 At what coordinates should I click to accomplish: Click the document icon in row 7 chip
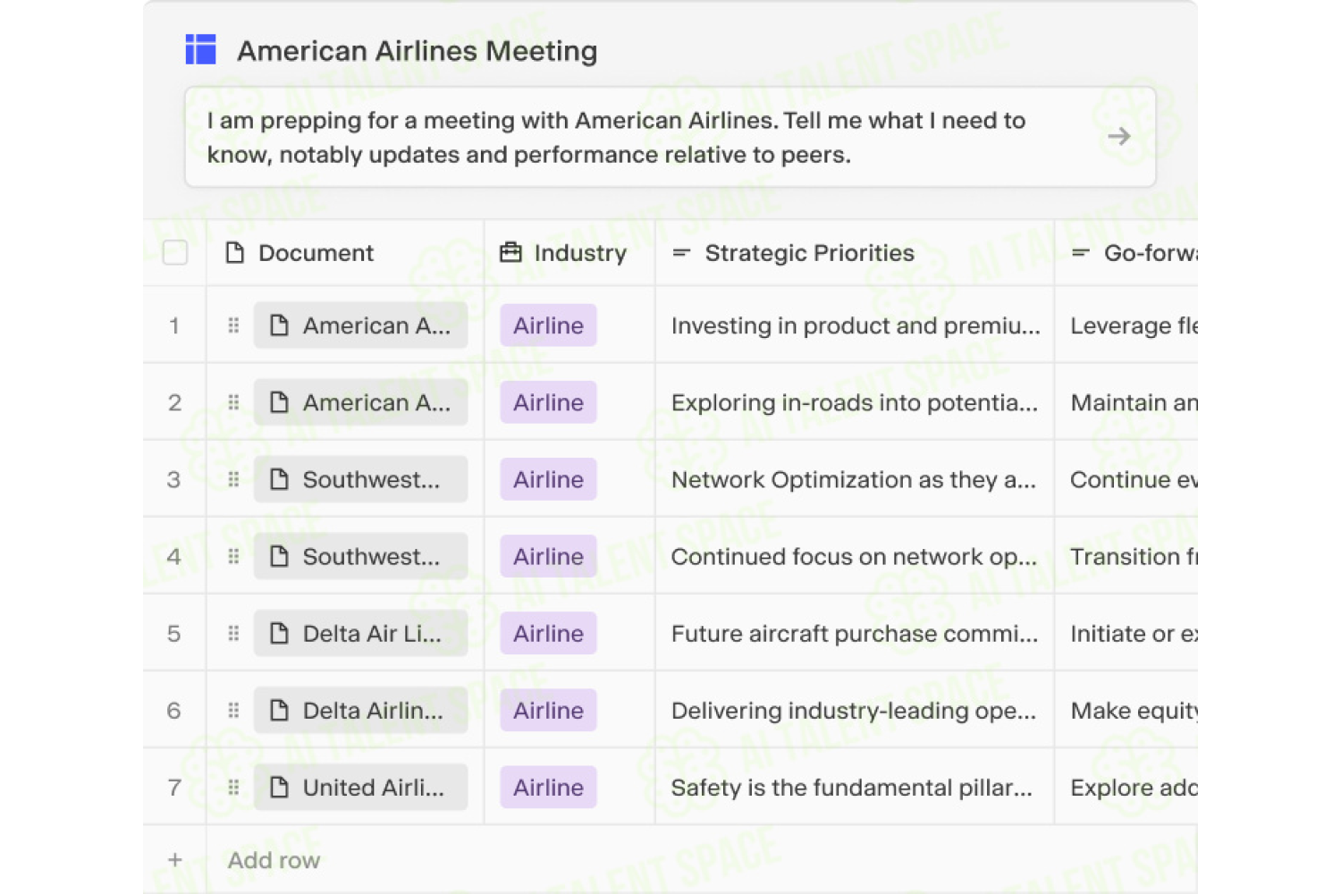(x=279, y=787)
